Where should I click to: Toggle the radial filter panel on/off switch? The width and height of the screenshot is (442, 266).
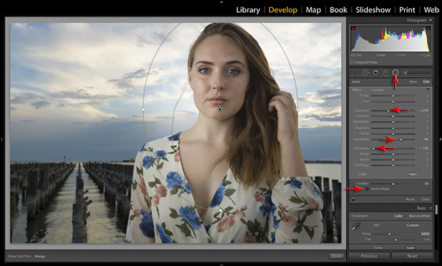(353, 199)
